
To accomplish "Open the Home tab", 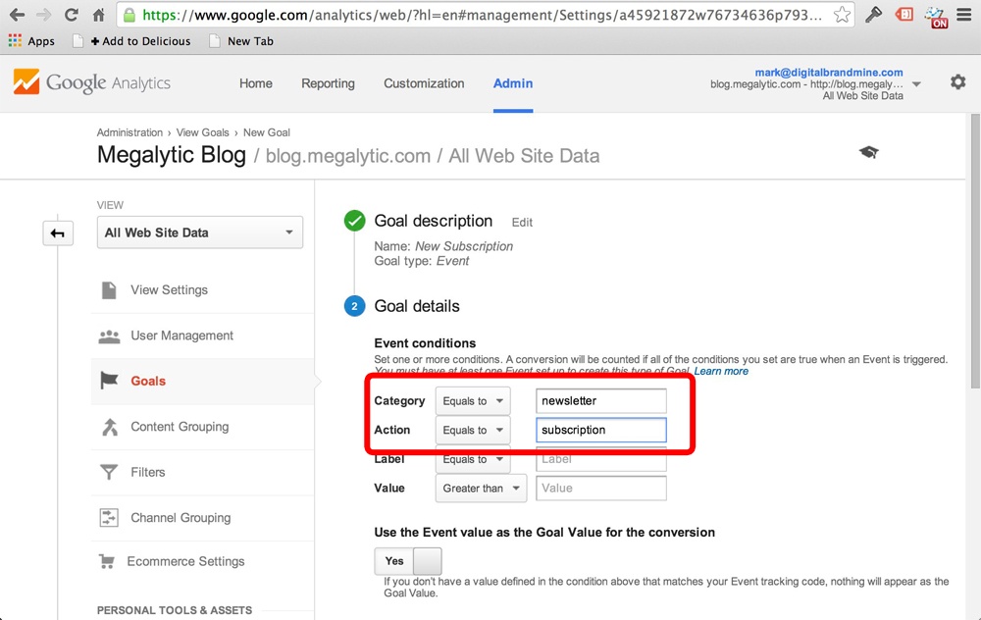I will [256, 83].
